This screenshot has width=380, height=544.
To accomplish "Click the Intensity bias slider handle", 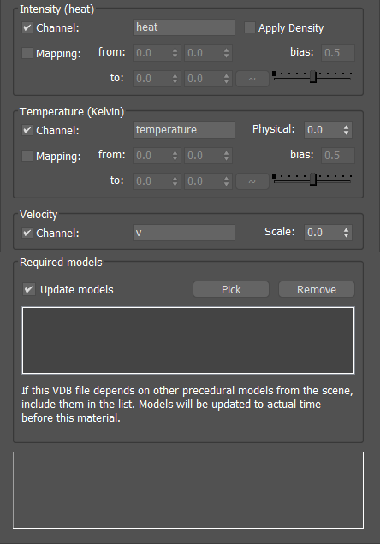I will point(313,77).
